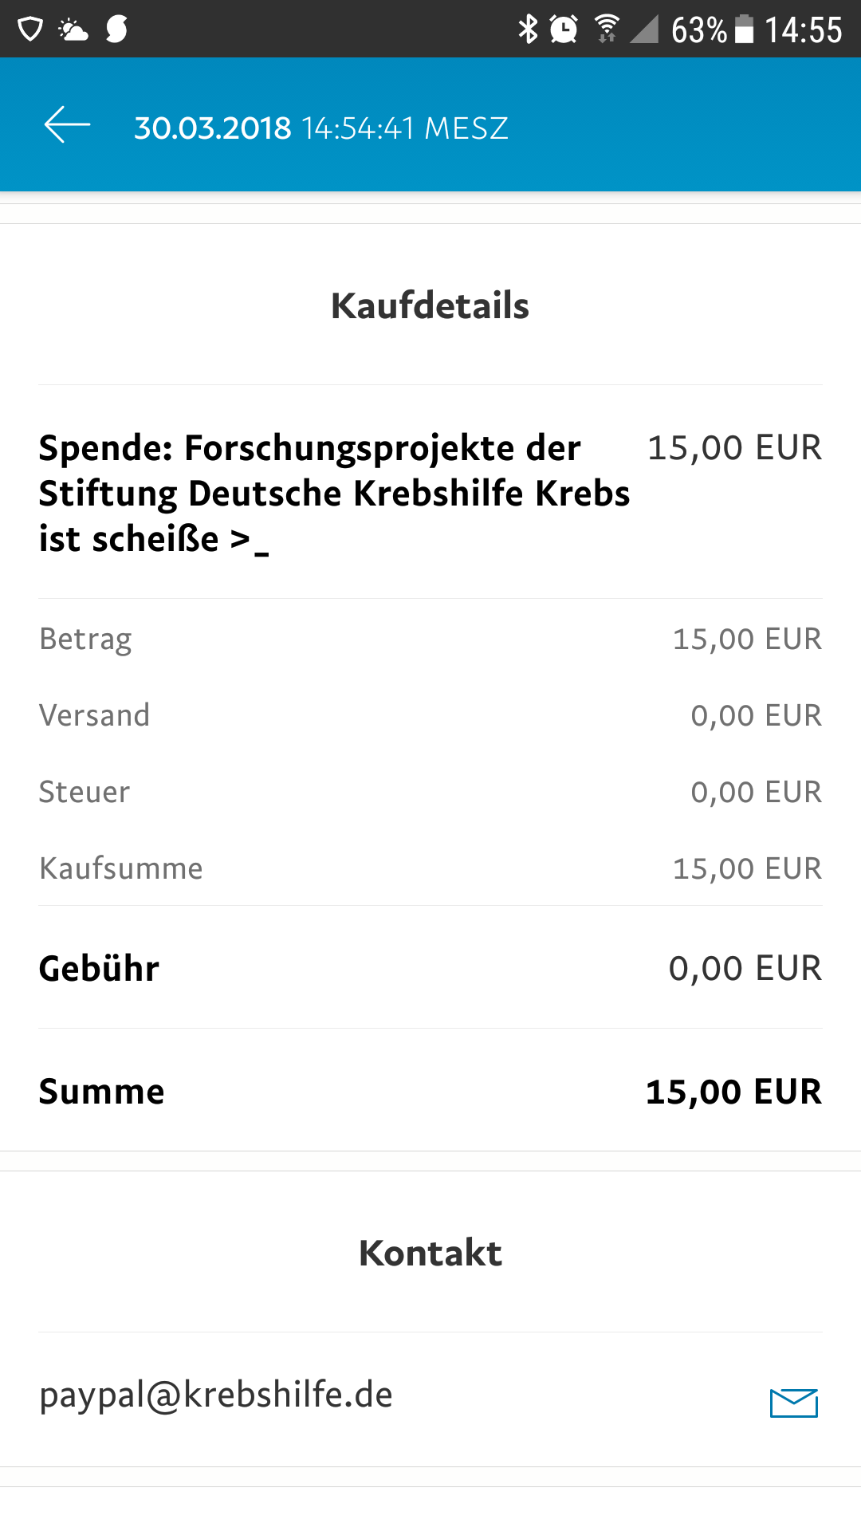Tap the Summe total row

(431, 1091)
